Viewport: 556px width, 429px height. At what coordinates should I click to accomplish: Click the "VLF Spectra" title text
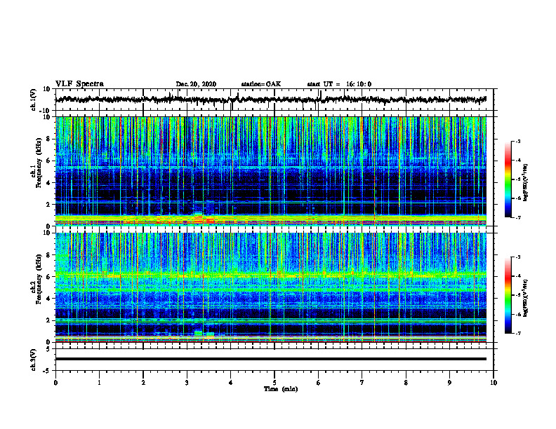79,84
